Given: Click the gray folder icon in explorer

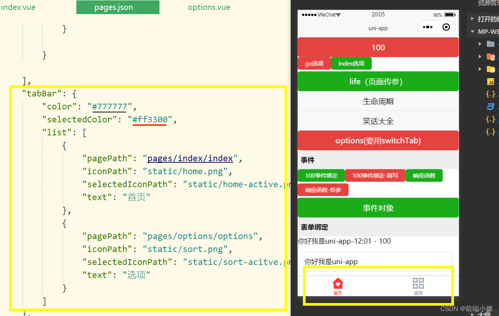Looking at the screenshot, I should tap(491, 44).
